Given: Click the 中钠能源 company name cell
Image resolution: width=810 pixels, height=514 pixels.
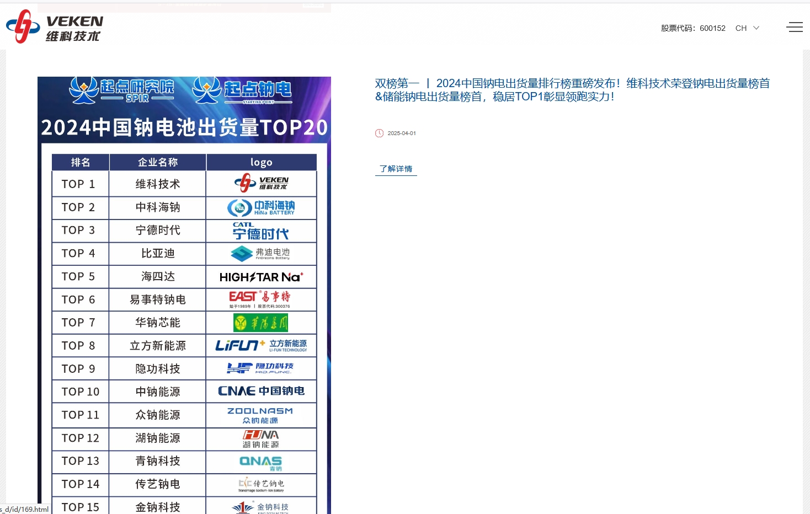Looking at the screenshot, I should [158, 392].
